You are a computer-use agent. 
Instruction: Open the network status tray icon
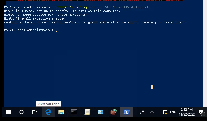(165, 112)
